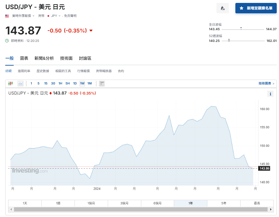The height and width of the screenshot is (217, 279).
Task: Click the 52週波幅 range slider marker
Action: [229, 40]
